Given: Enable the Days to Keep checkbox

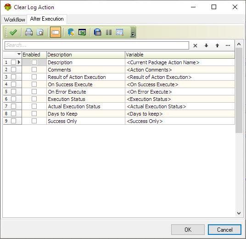Looking at the screenshot, I should coord(34,114).
